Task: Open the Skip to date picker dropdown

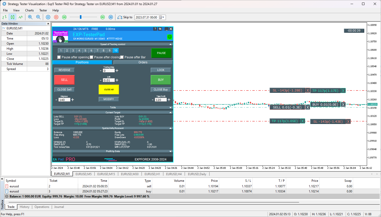Action: click(163, 17)
